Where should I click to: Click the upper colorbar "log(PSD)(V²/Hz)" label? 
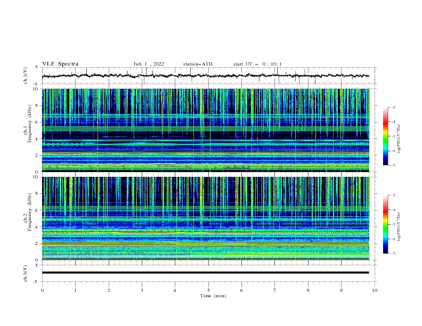(x=399, y=139)
